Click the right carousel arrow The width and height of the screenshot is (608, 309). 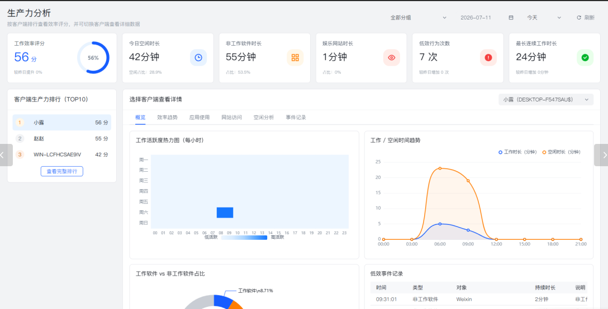(602, 155)
